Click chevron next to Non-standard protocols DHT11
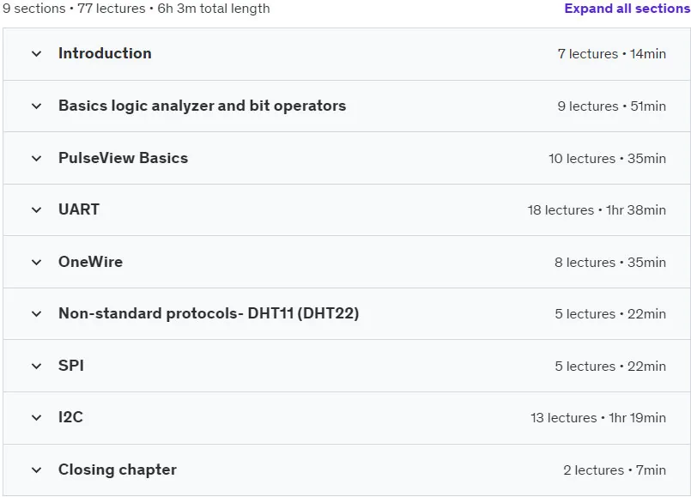Screen dimensions: 691x497 pos(37,313)
